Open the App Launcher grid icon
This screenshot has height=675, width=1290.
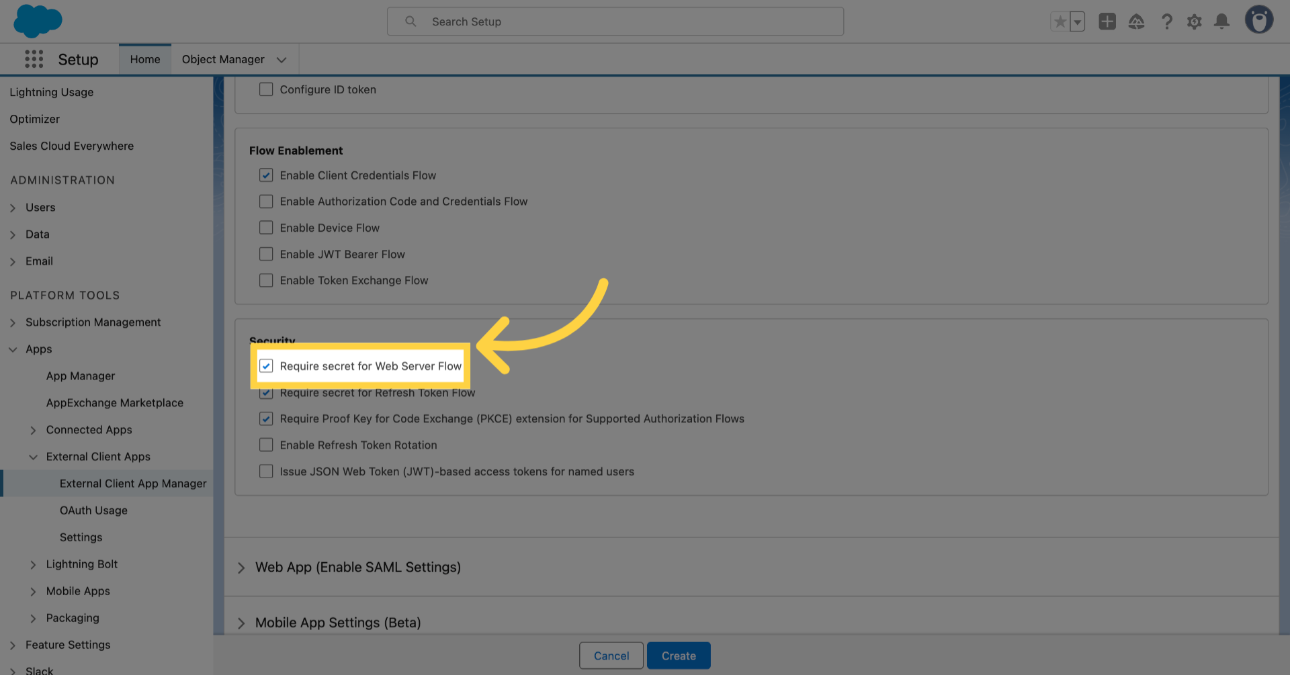[x=34, y=59]
